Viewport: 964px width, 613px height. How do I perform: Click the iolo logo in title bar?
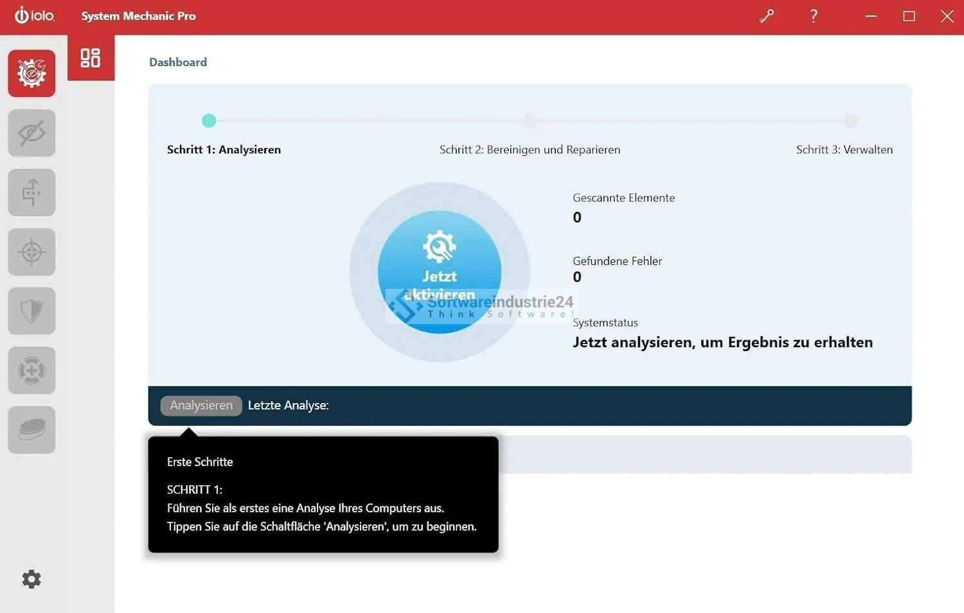[x=35, y=15]
